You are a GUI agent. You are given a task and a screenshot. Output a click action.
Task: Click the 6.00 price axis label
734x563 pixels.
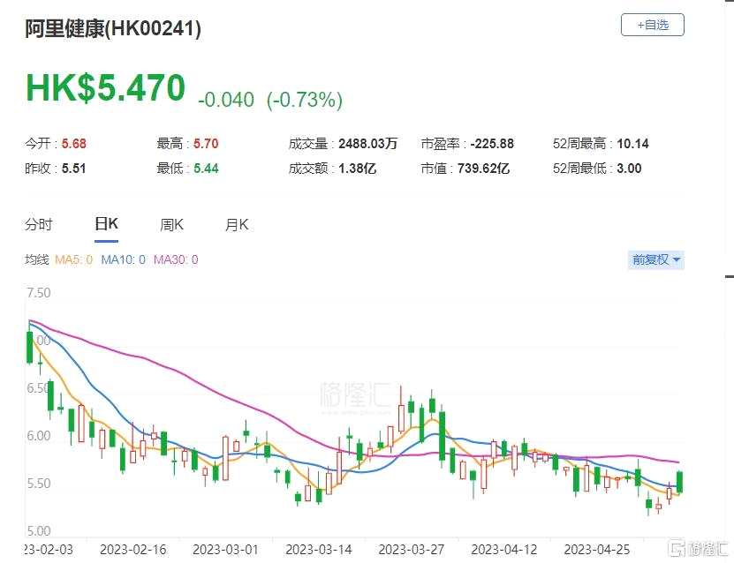click(x=38, y=436)
